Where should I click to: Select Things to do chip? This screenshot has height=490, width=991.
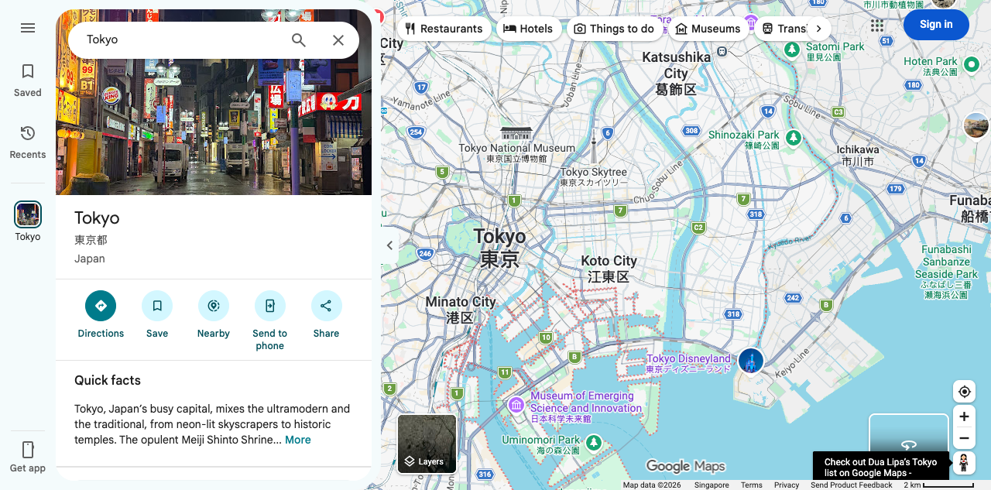614,29
